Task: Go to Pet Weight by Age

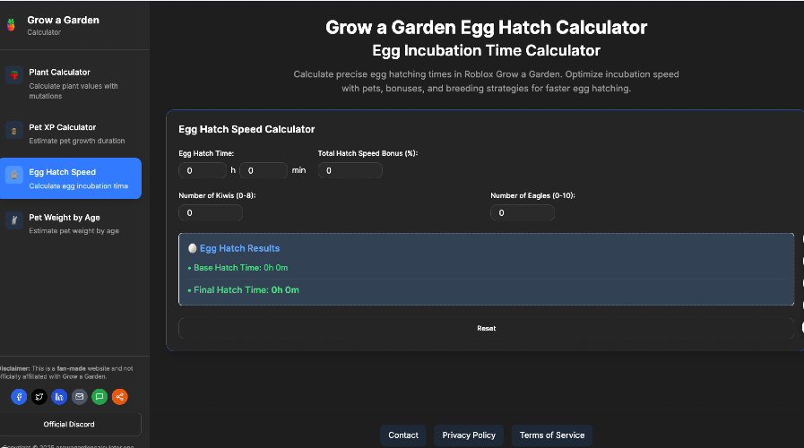Action: coord(71,223)
